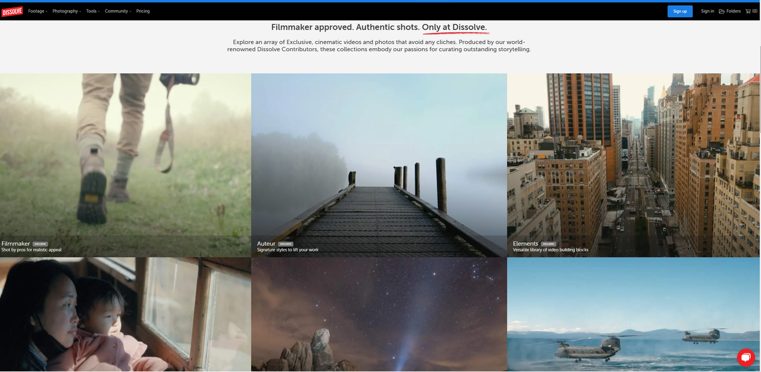Click the Folders folder icon
761x372 pixels.
722,11
